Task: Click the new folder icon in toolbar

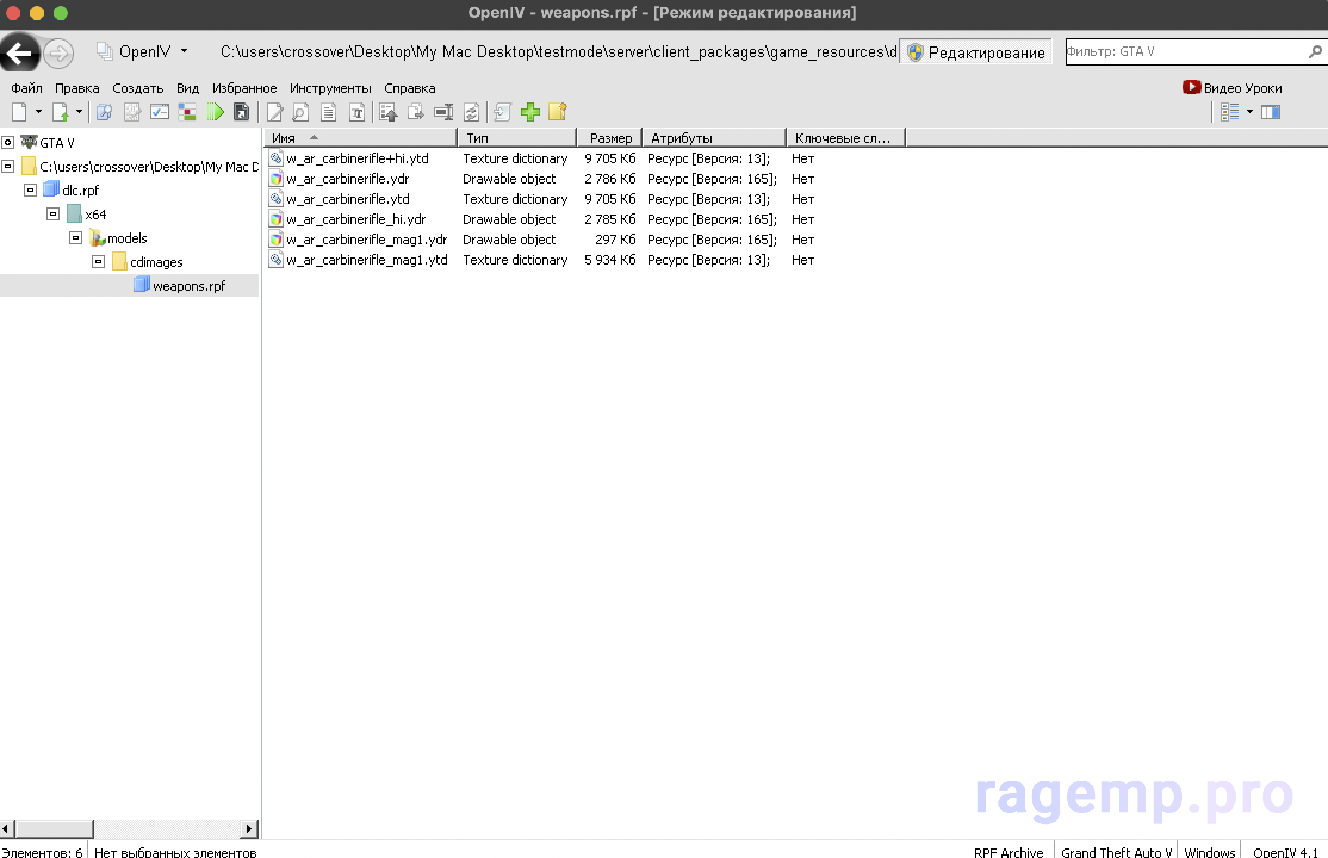Action: click(557, 112)
